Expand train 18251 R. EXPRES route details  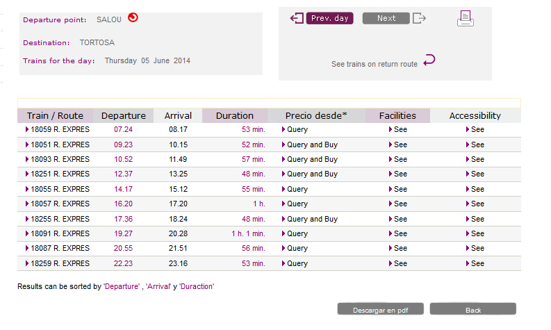click(58, 174)
